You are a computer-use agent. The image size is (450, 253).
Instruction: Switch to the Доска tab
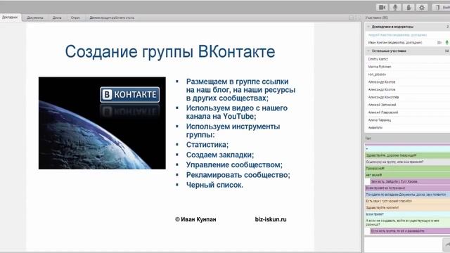[x=57, y=18]
